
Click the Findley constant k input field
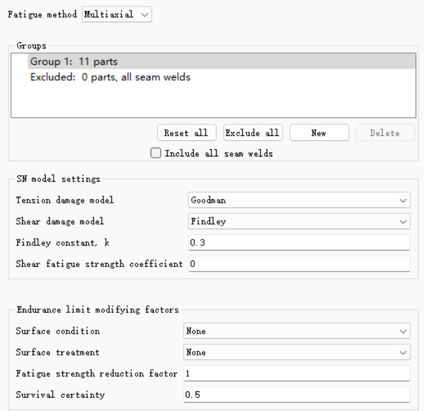(299, 243)
